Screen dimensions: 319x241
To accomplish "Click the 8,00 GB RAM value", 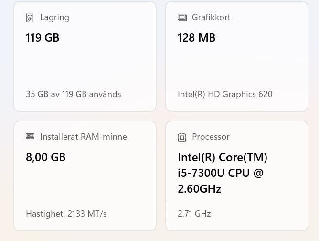I will [45, 157].
